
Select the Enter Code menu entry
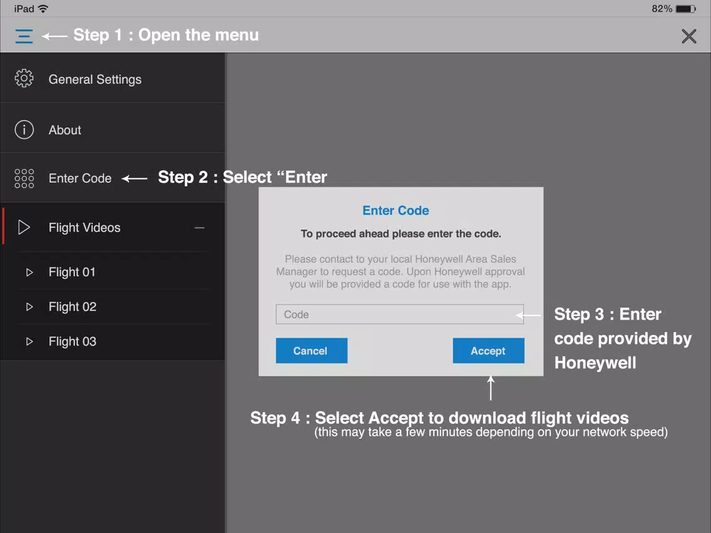pos(113,178)
